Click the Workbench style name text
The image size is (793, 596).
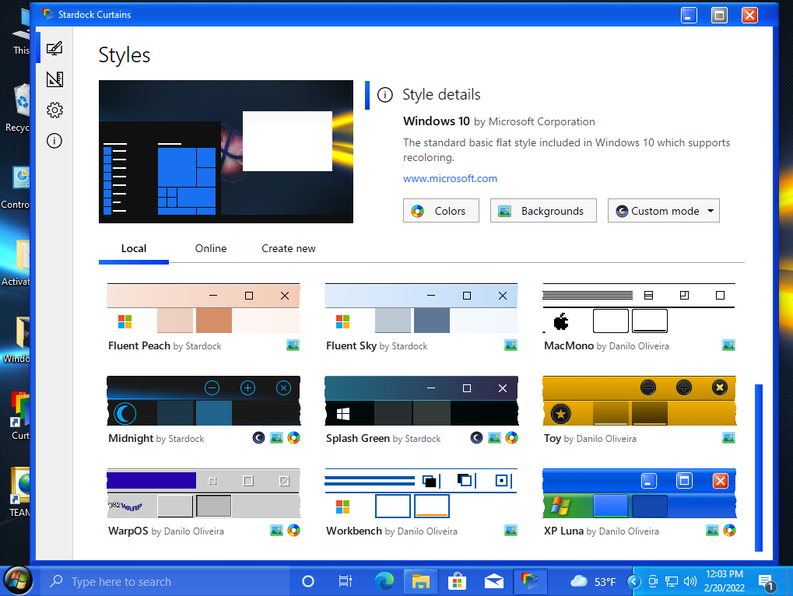(x=354, y=531)
